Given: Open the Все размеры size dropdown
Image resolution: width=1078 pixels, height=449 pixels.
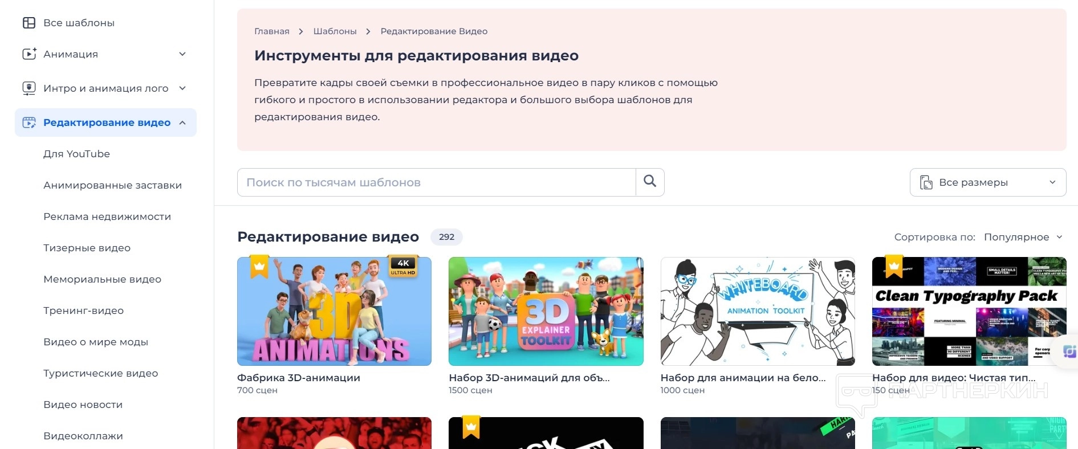Looking at the screenshot, I should tap(988, 182).
